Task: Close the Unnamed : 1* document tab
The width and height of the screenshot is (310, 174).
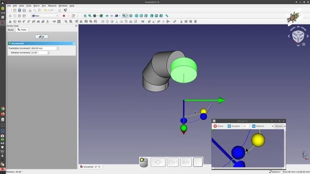Action: (x=99, y=167)
